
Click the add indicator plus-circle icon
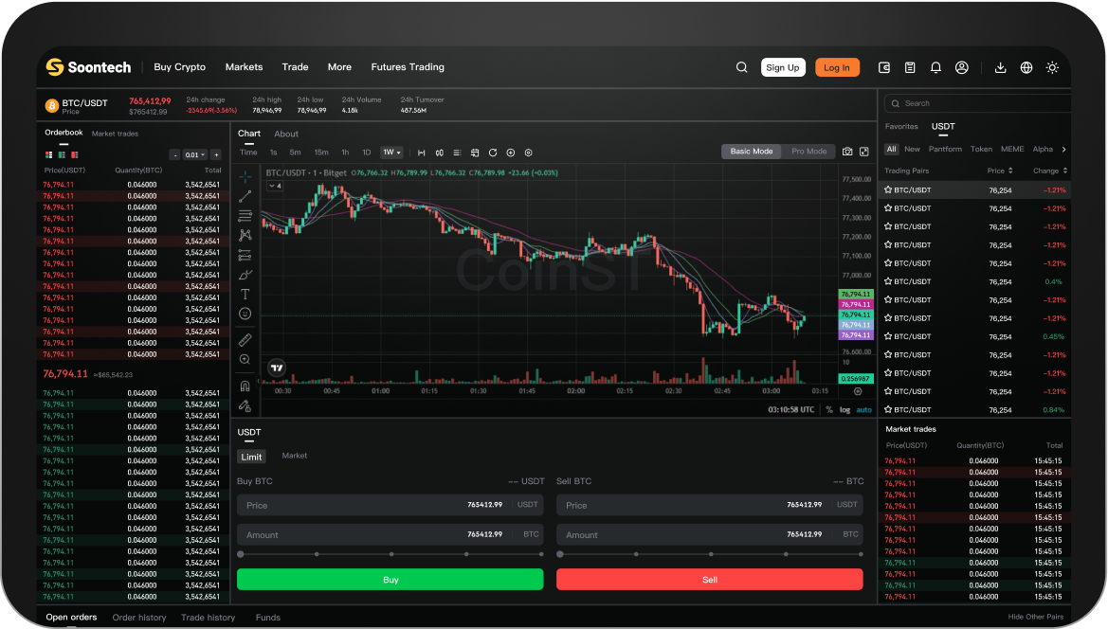pyautogui.click(x=510, y=153)
